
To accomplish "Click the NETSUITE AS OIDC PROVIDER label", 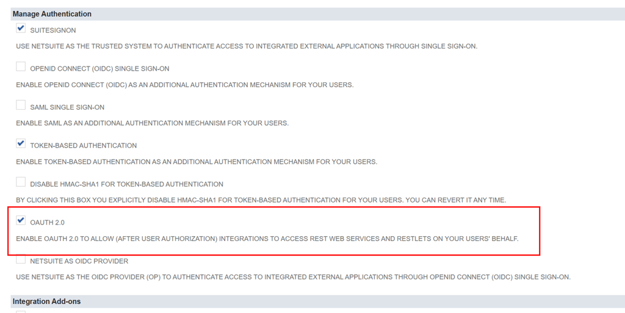I will coord(79,261).
